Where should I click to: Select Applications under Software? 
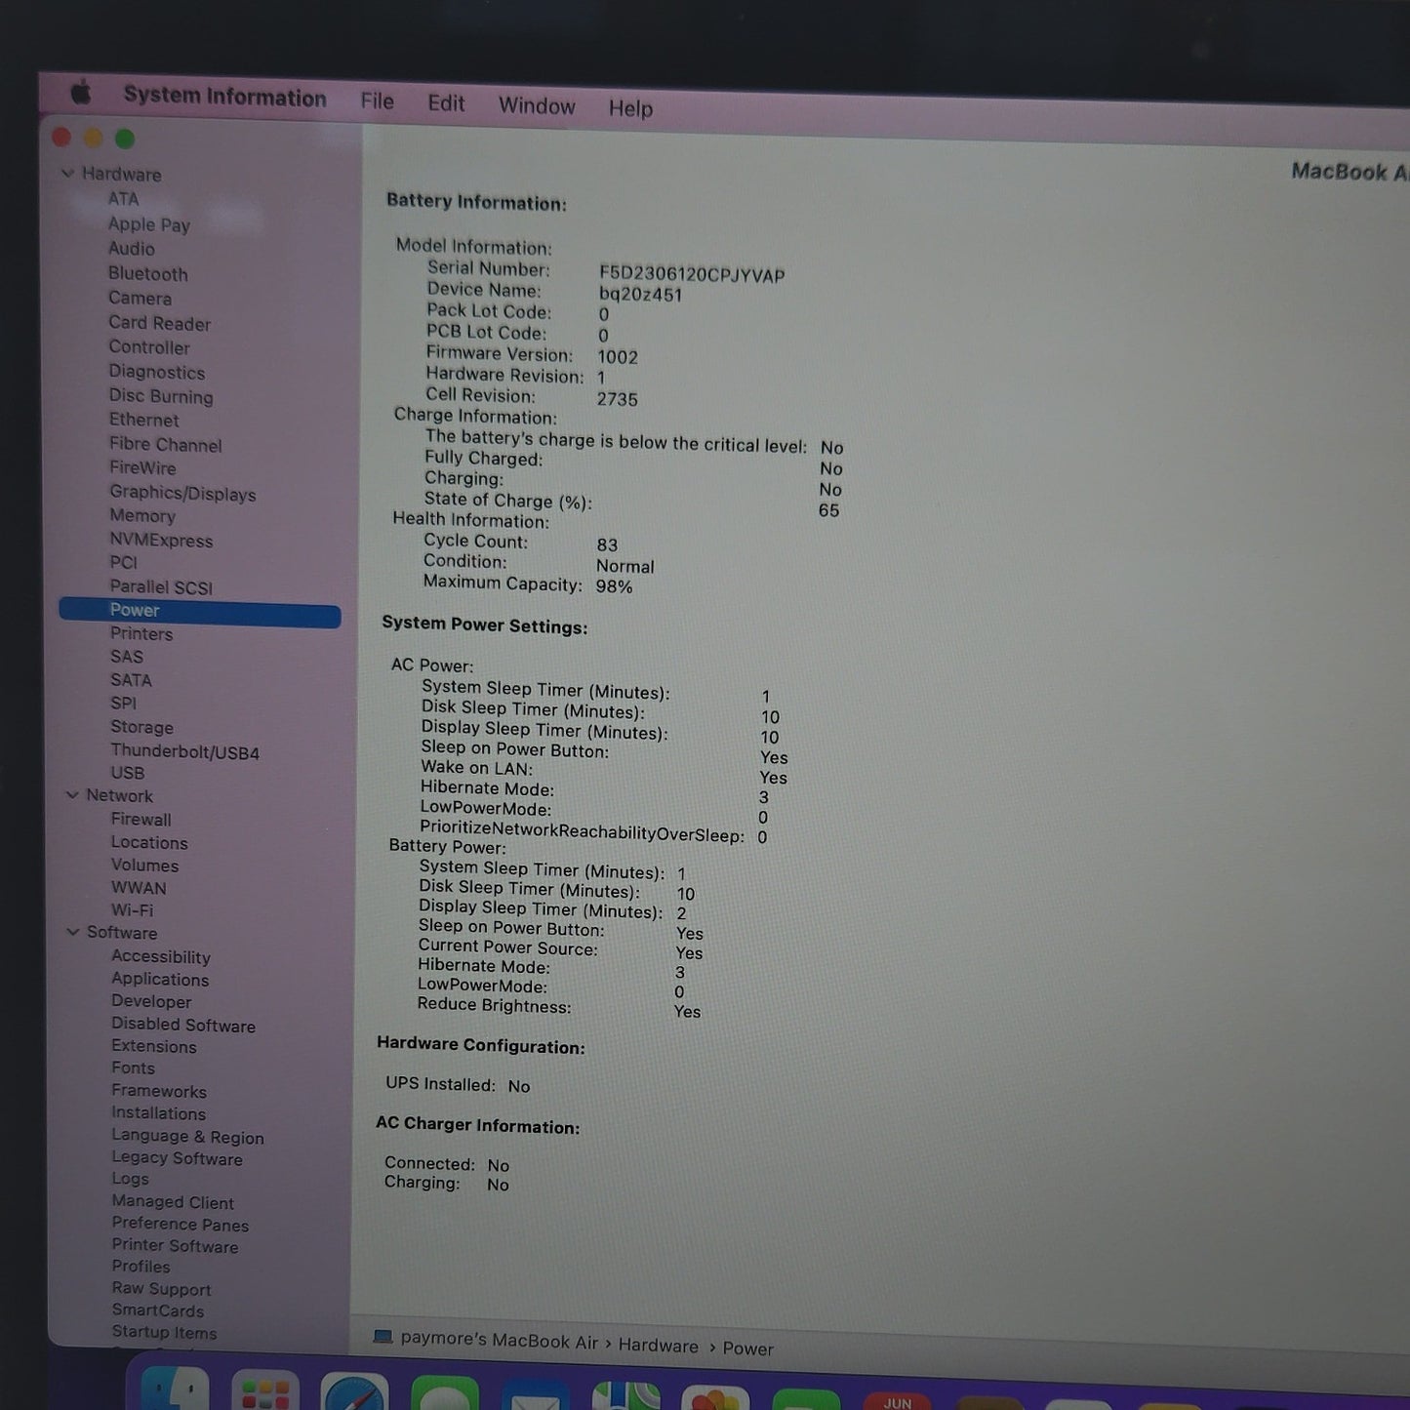(x=160, y=980)
